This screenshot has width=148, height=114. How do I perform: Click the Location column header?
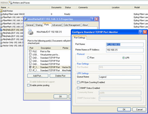[121, 7]
